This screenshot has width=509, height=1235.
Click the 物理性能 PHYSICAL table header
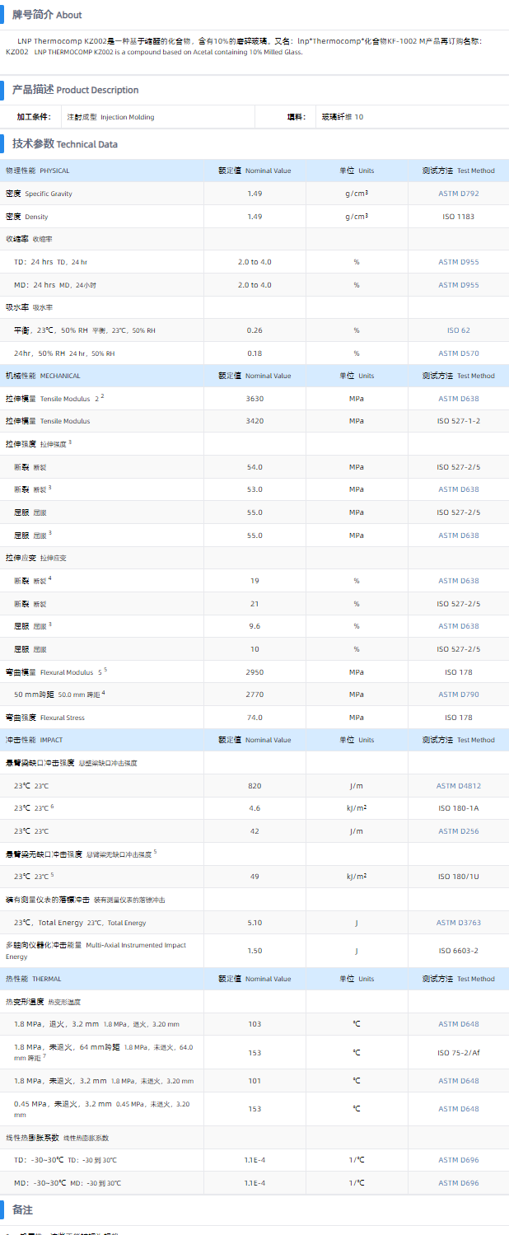pos(38,171)
